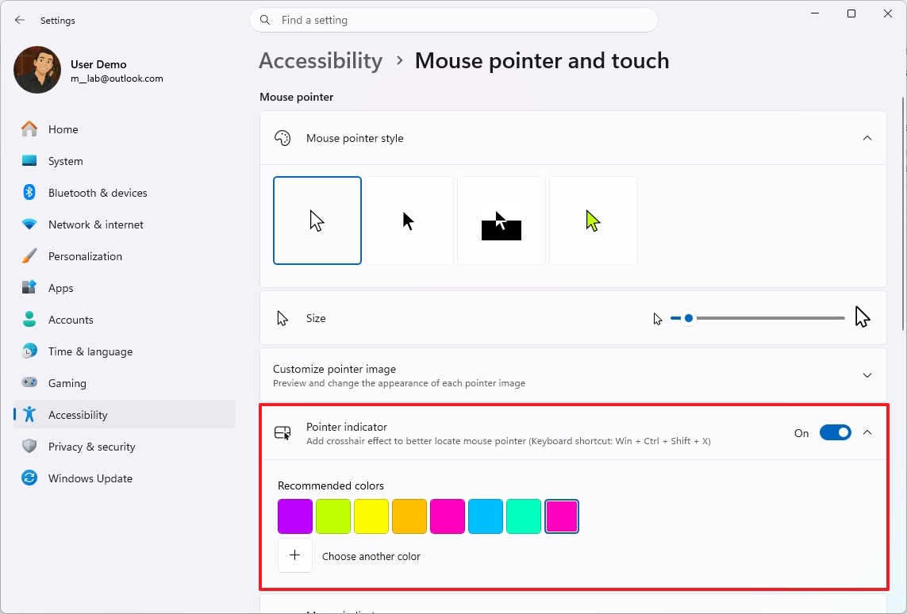The image size is (907, 614).
Task: Expand the Customize pointer image section
Action: coord(867,374)
